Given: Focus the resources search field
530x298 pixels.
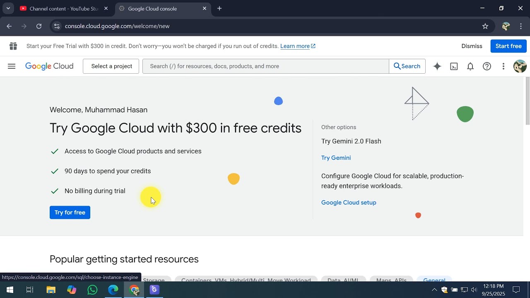Looking at the screenshot, I should [x=266, y=66].
